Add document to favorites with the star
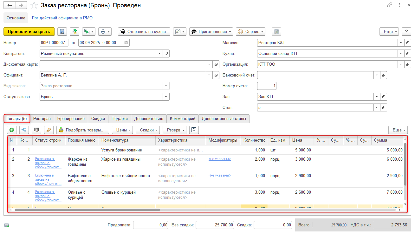The image size is (415, 234). pyautogui.click(x=34, y=5)
